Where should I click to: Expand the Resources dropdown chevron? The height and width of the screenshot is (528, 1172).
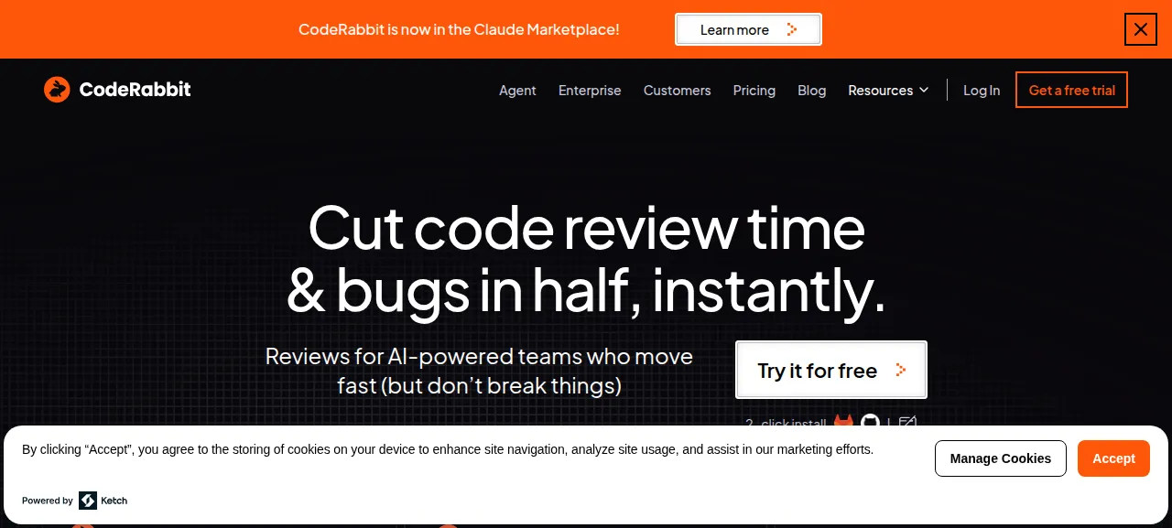[924, 90]
